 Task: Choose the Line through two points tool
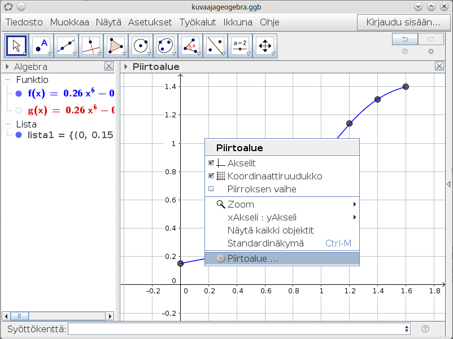(67, 46)
